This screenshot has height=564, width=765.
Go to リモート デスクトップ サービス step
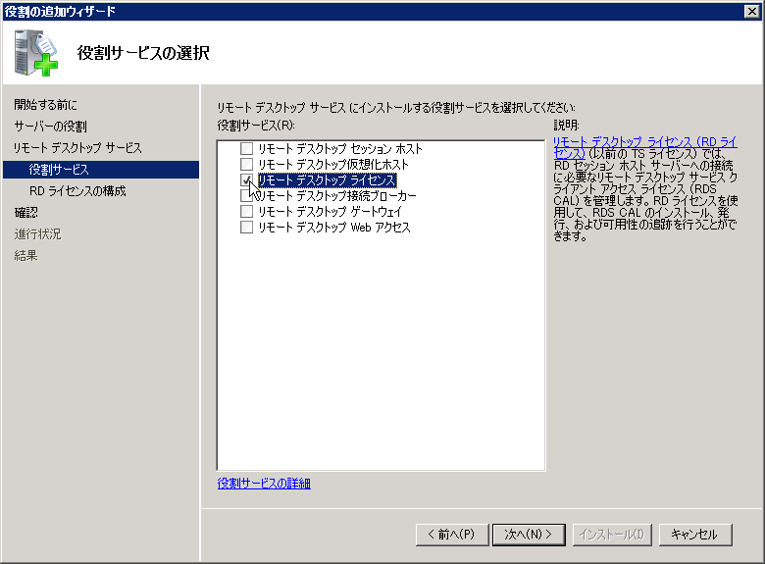(x=77, y=148)
